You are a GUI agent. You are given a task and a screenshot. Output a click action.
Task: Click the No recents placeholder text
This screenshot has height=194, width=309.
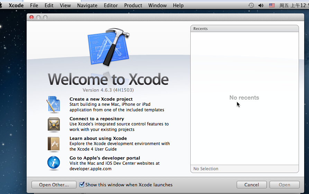244,98
